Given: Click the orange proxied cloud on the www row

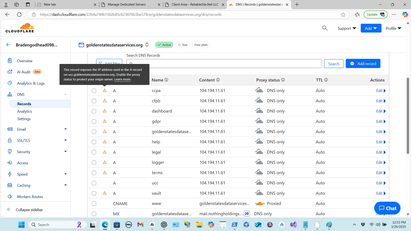Looking at the screenshot, I should tap(260, 203).
